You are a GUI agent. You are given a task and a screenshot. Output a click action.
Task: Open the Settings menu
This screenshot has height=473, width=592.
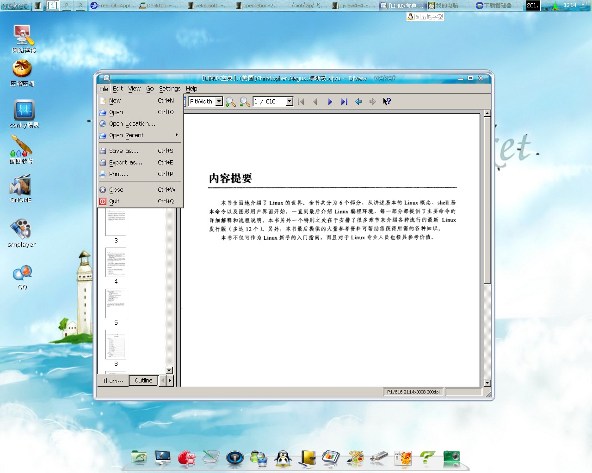170,89
